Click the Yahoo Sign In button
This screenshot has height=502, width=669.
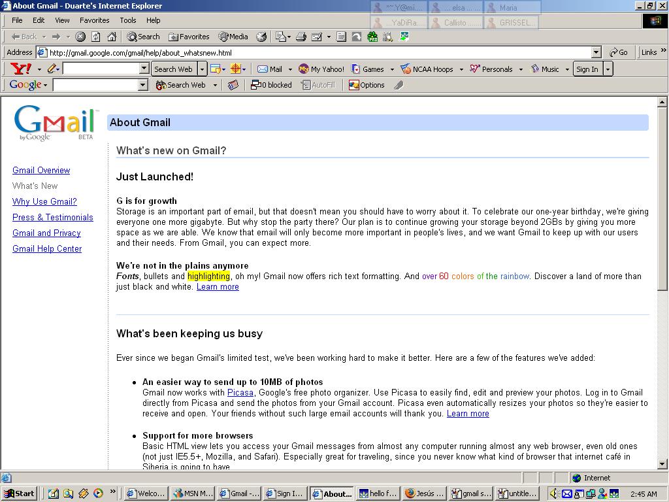pos(587,69)
